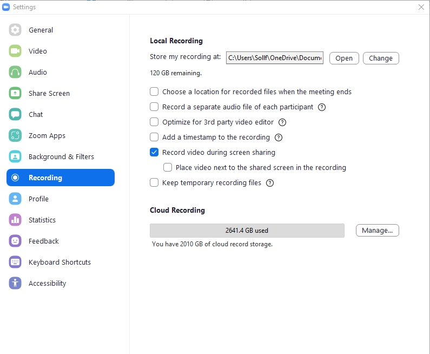Open the Accessibility settings section
The width and height of the screenshot is (430, 354).
[x=47, y=284]
